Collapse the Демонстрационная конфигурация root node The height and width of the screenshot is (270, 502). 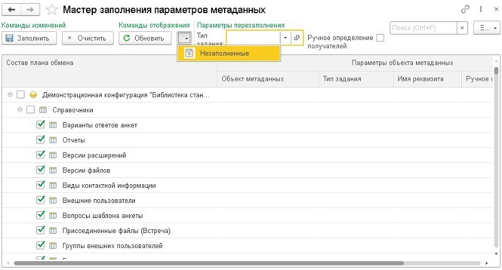11,95
